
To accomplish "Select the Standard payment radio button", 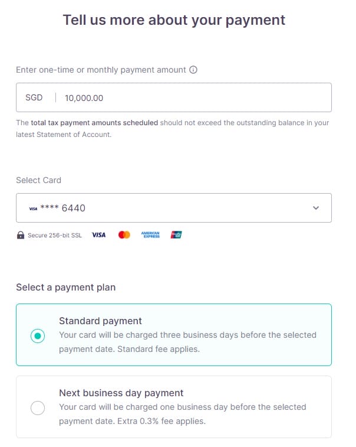I will (x=38, y=336).
